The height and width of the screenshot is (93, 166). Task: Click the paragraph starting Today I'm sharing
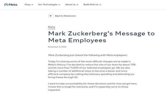click(x=92, y=69)
